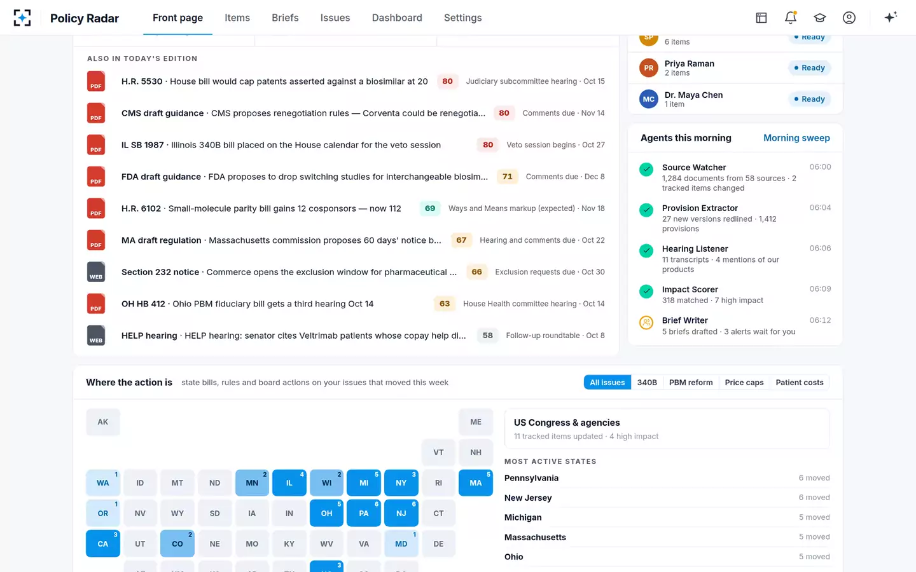Click the graduation cap learning icon

[820, 18]
